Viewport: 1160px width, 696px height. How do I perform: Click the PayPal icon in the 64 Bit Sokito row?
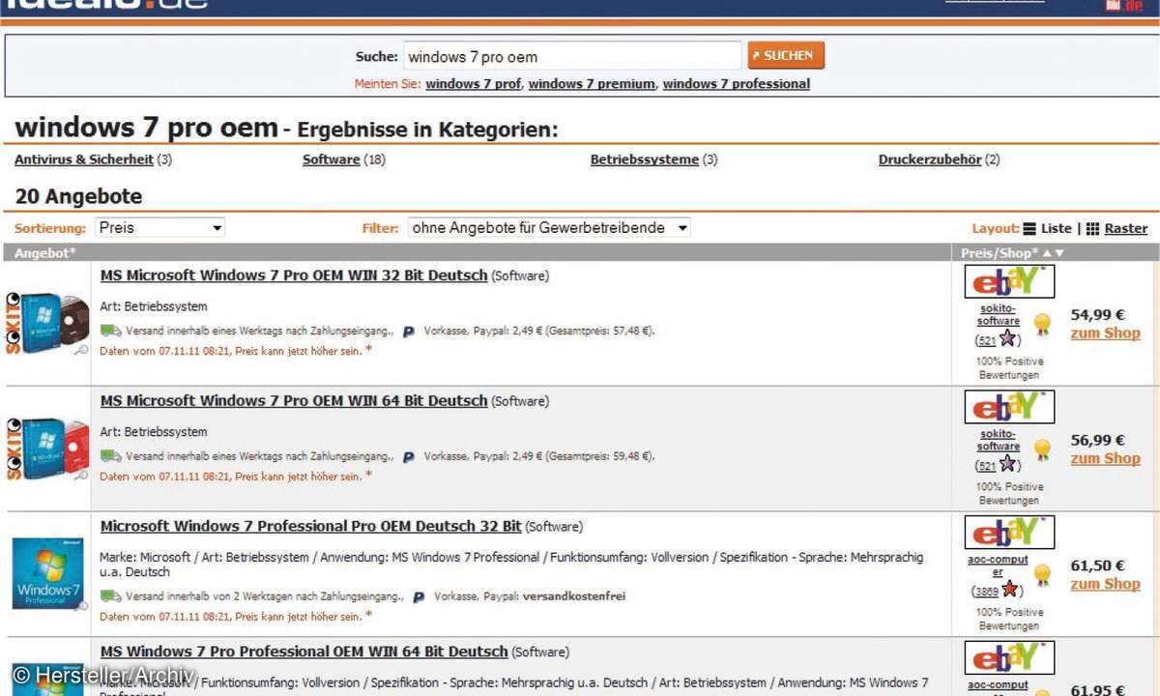(408, 457)
